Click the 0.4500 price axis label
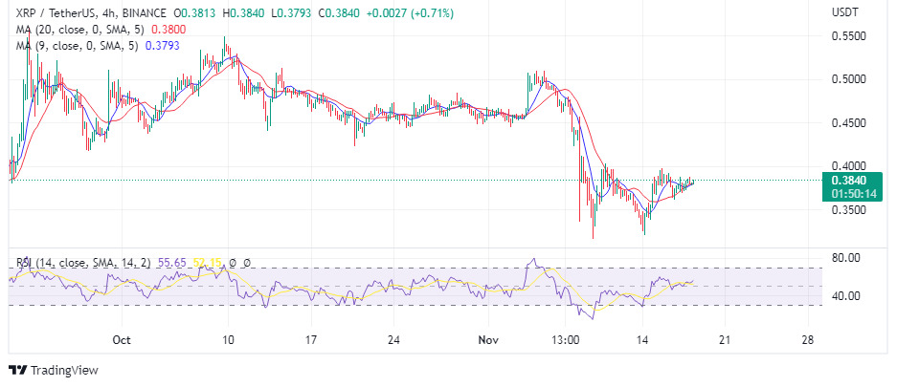The height and width of the screenshot is (387, 897). pyautogui.click(x=846, y=123)
